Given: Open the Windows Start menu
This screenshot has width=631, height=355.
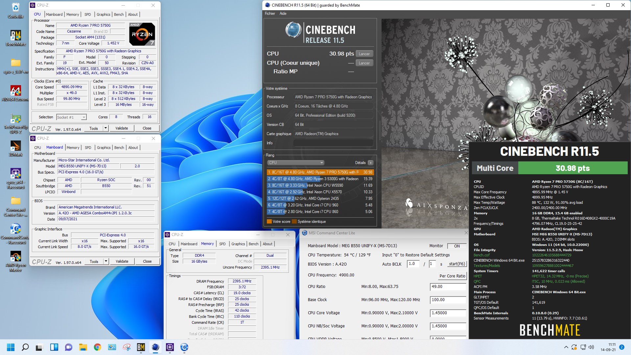Looking at the screenshot, I should [x=11, y=347].
